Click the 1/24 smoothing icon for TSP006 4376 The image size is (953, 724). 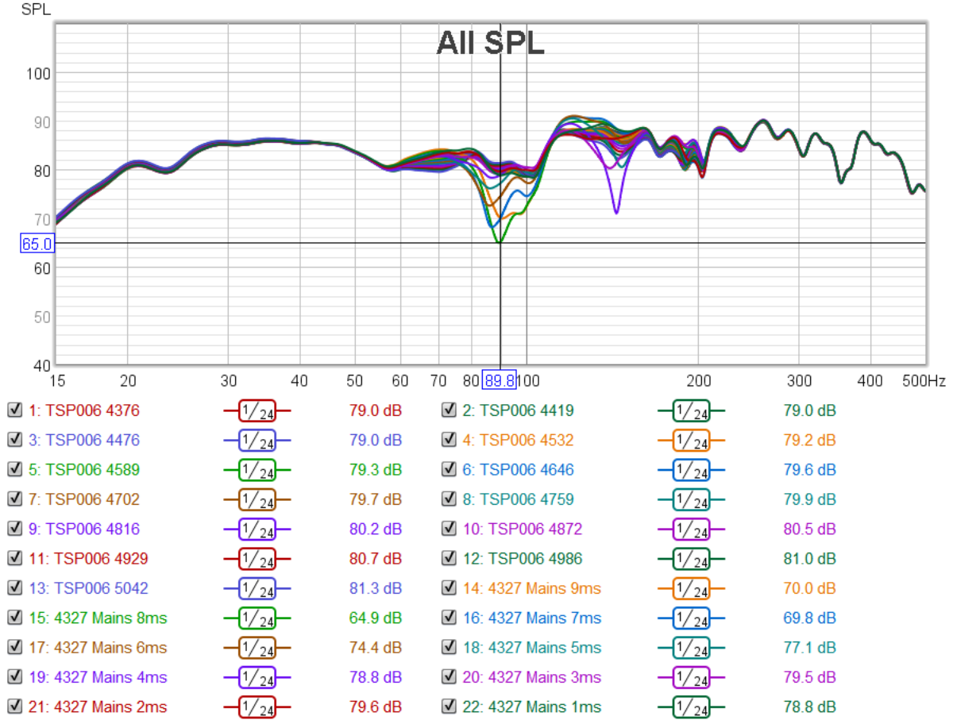tap(257, 410)
